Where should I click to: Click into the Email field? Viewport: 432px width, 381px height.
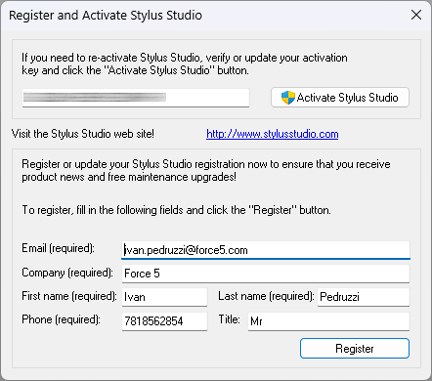pyautogui.click(x=266, y=250)
